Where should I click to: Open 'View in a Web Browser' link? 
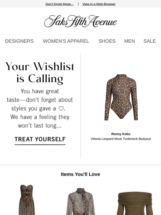(x=99, y=4)
